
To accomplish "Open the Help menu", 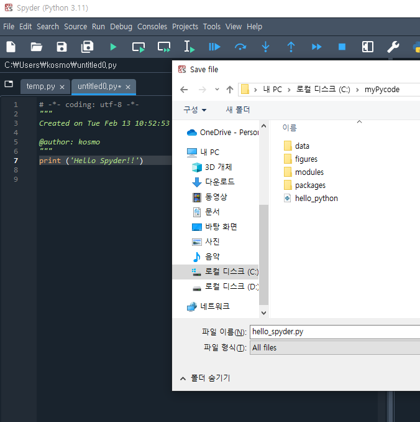I will click(x=255, y=27).
